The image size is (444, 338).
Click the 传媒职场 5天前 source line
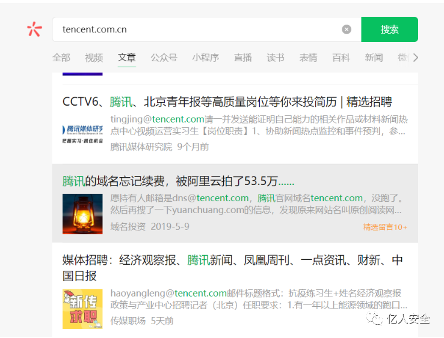point(142,321)
